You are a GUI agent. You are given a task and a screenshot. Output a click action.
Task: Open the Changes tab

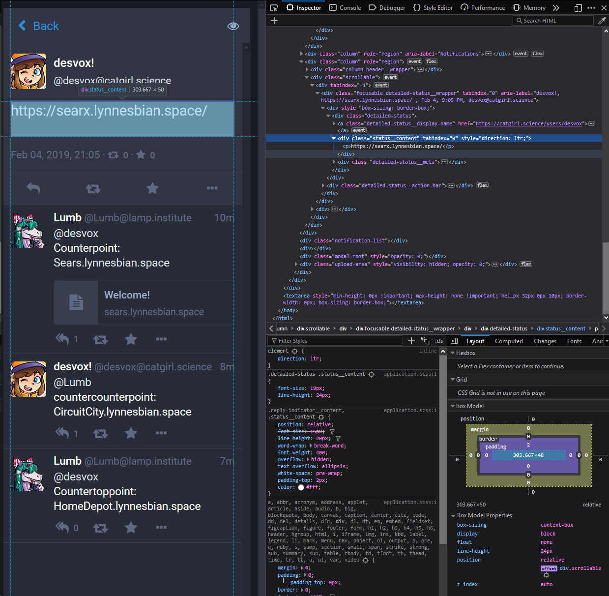[545, 341]
